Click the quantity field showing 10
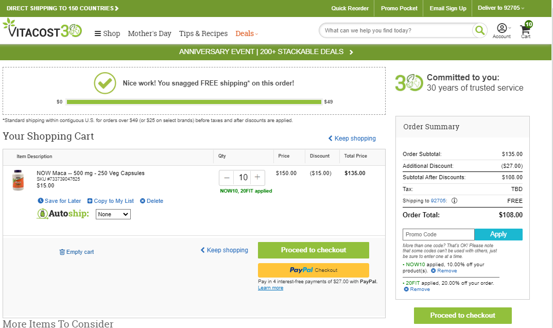Image resolution: width=553 pixels, height=328 pixels. [x=243, y=178]
